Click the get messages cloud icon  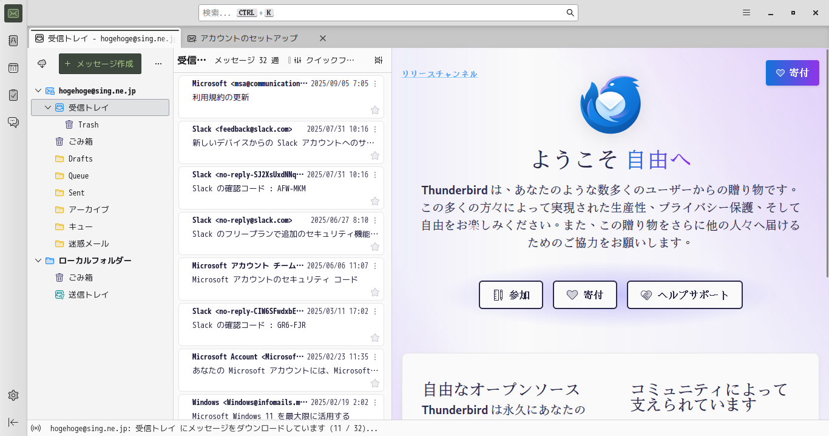tap(42, 64)
